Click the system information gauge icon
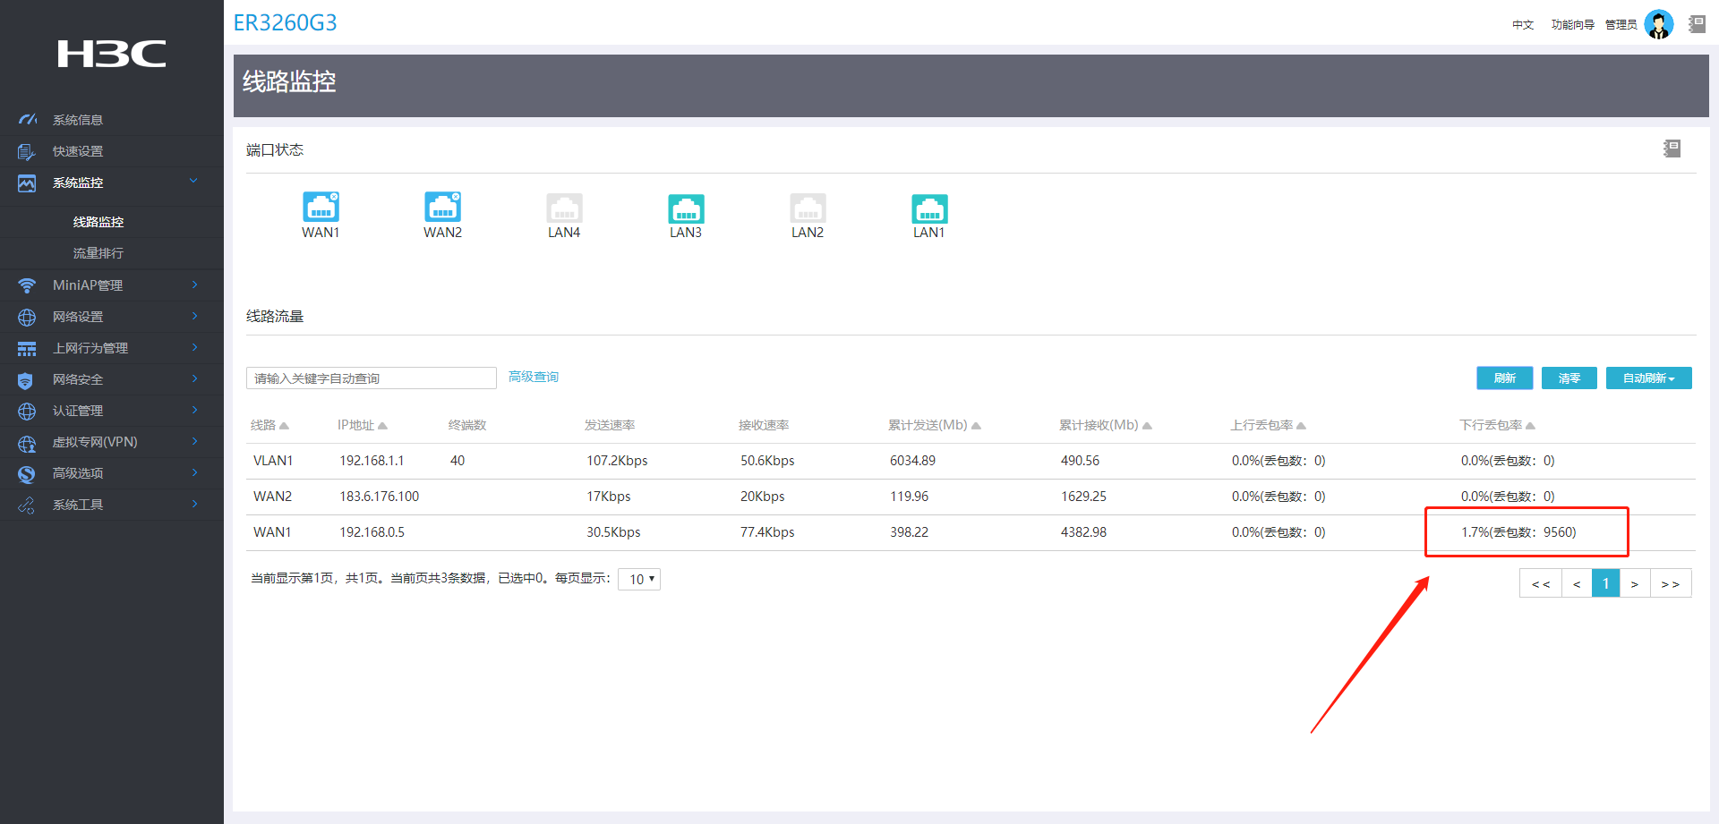1719x824 pixels. coord(28,119)
